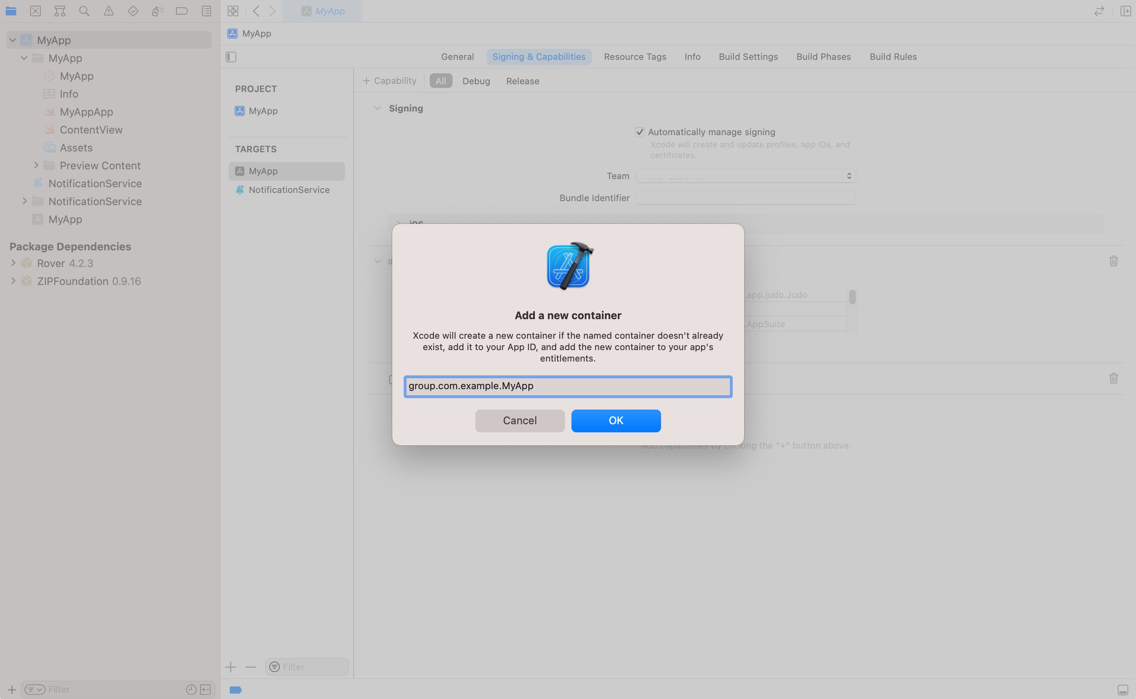Select MyApp under TARGETS
The image size is (1136, 699).
pyautogui.click(x=286, y=171)
